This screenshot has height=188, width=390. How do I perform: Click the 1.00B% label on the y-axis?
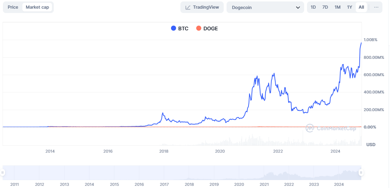pyautogui.click(x=371, y=40)
